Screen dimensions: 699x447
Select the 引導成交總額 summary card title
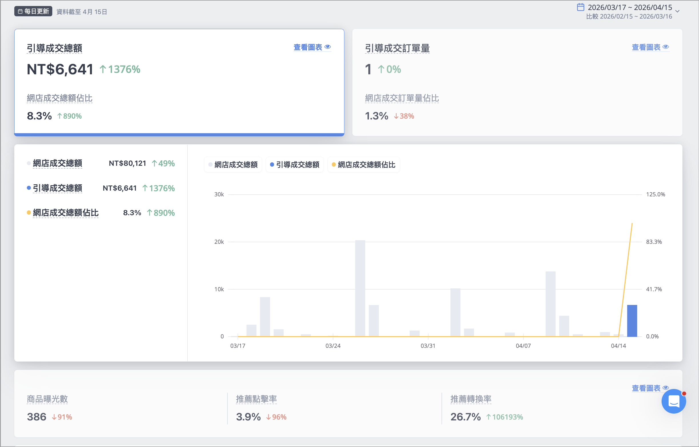point(55,48)
